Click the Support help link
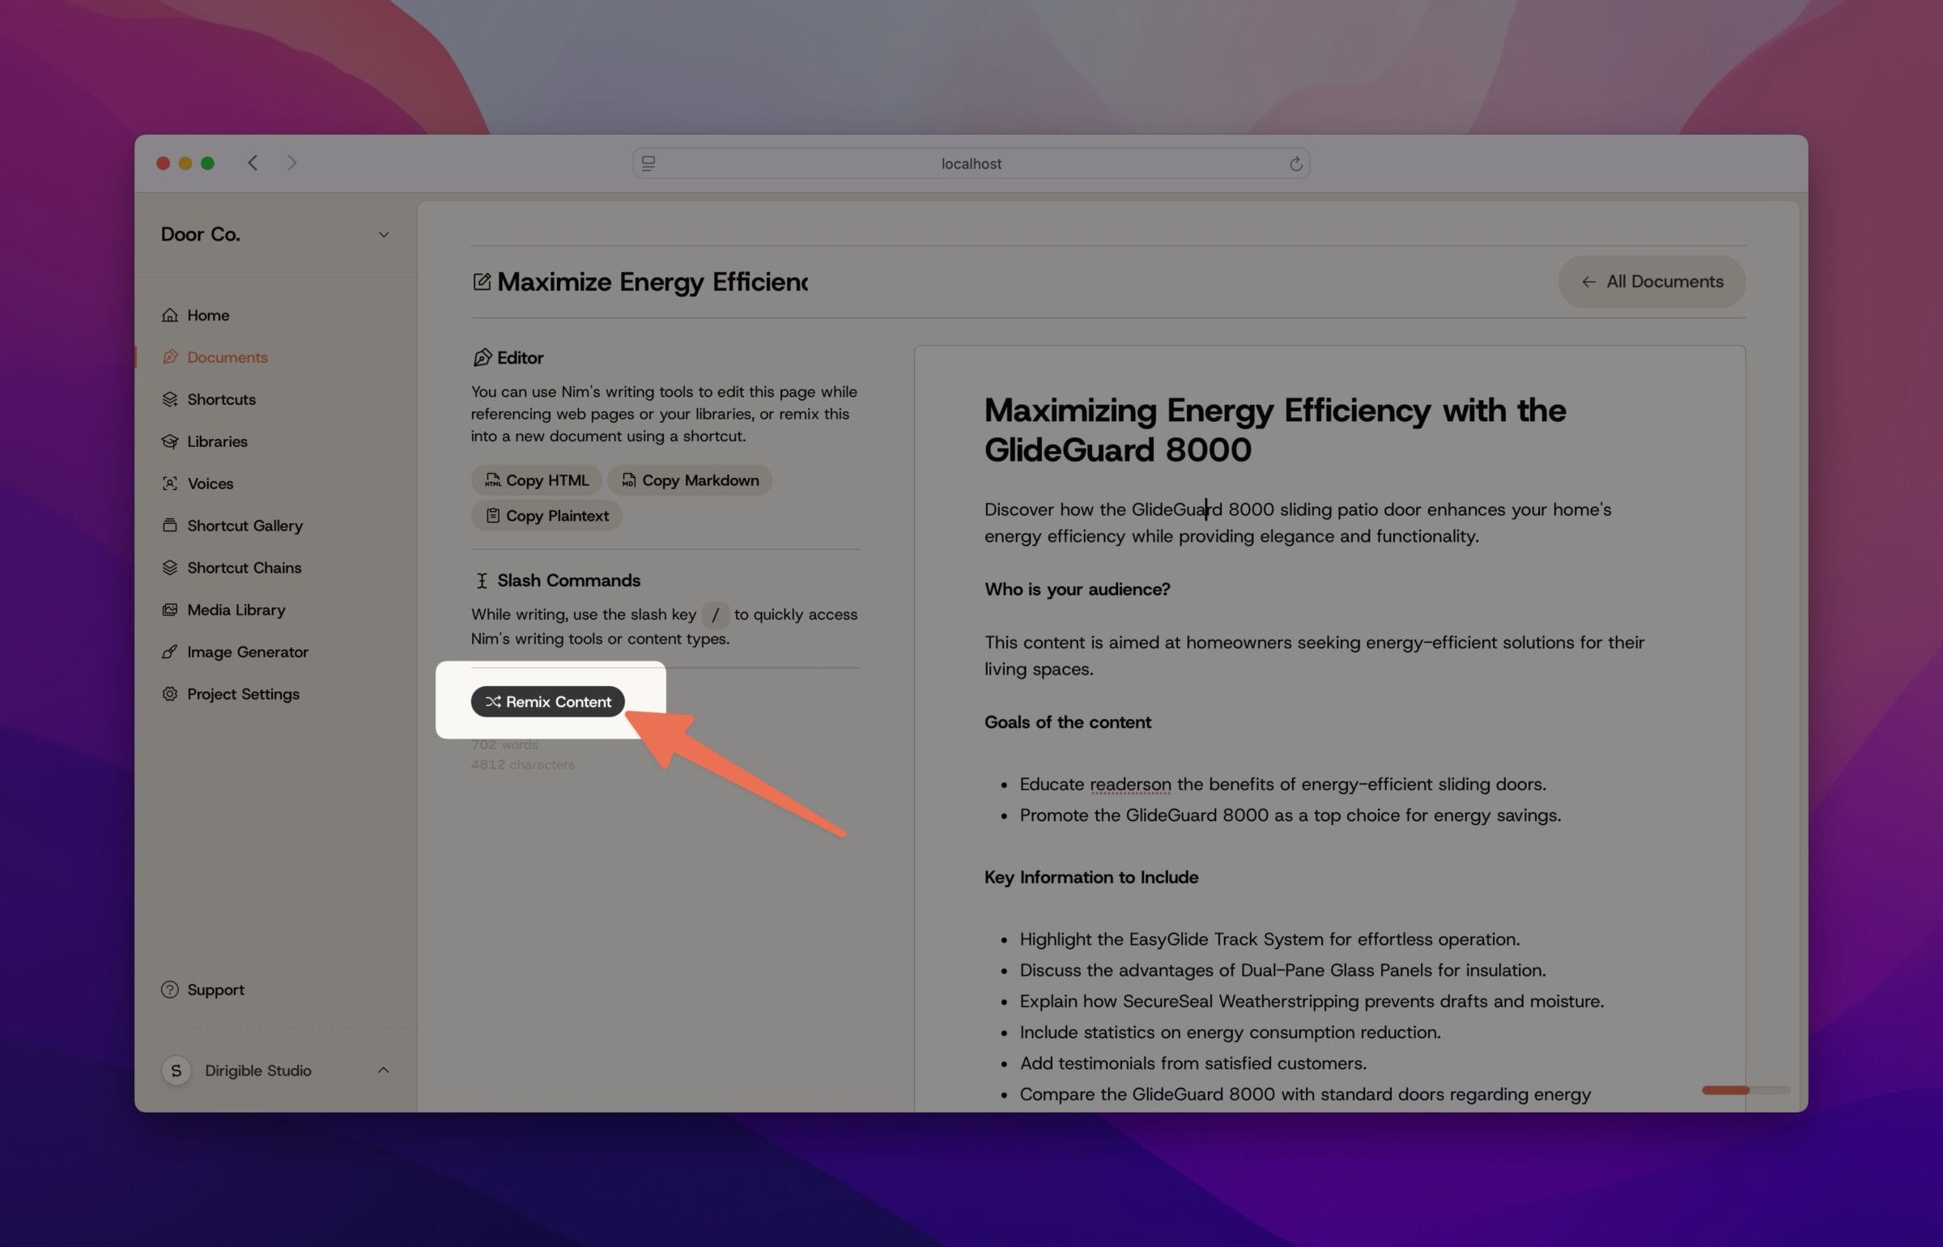Screen dimensions: 1943x1247 pyautogui.click(x=215, y=990)
